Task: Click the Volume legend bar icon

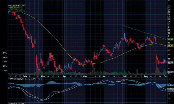Action: [9, 11]
